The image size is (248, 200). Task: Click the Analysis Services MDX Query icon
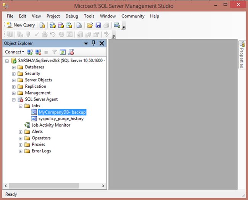(53, 25)
